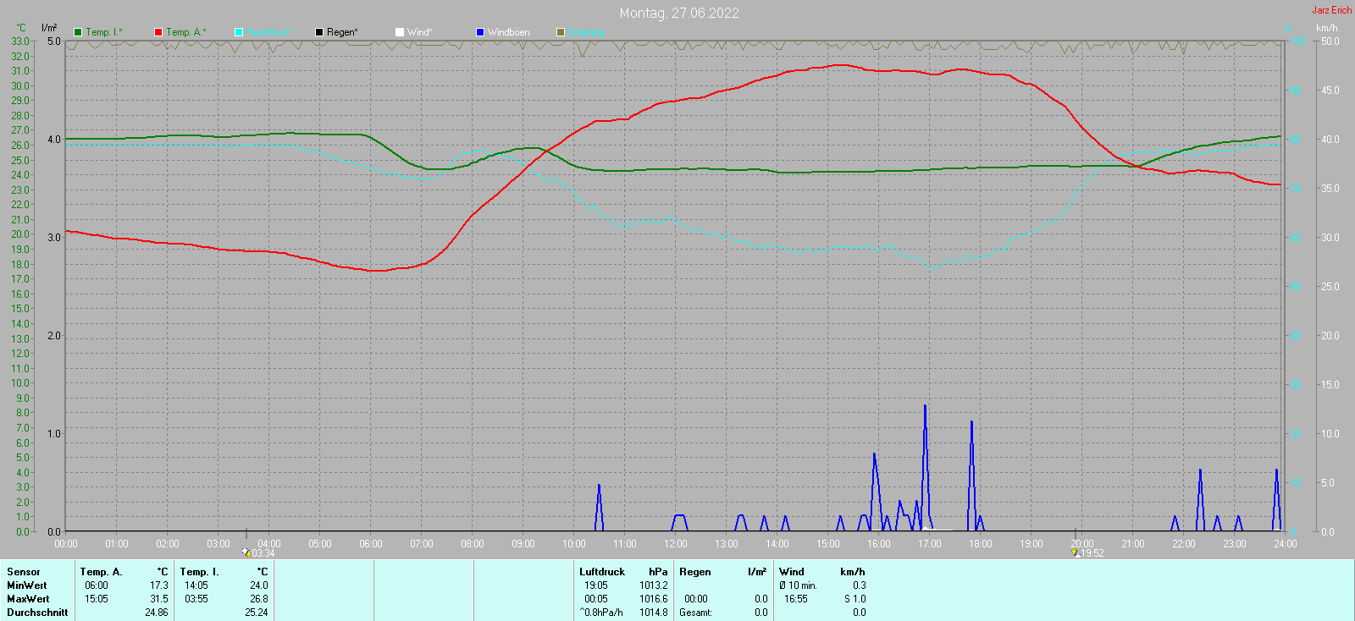
Task: Click the Windböen legend label text
Action: pyautogui.click(x=508, y=32)
